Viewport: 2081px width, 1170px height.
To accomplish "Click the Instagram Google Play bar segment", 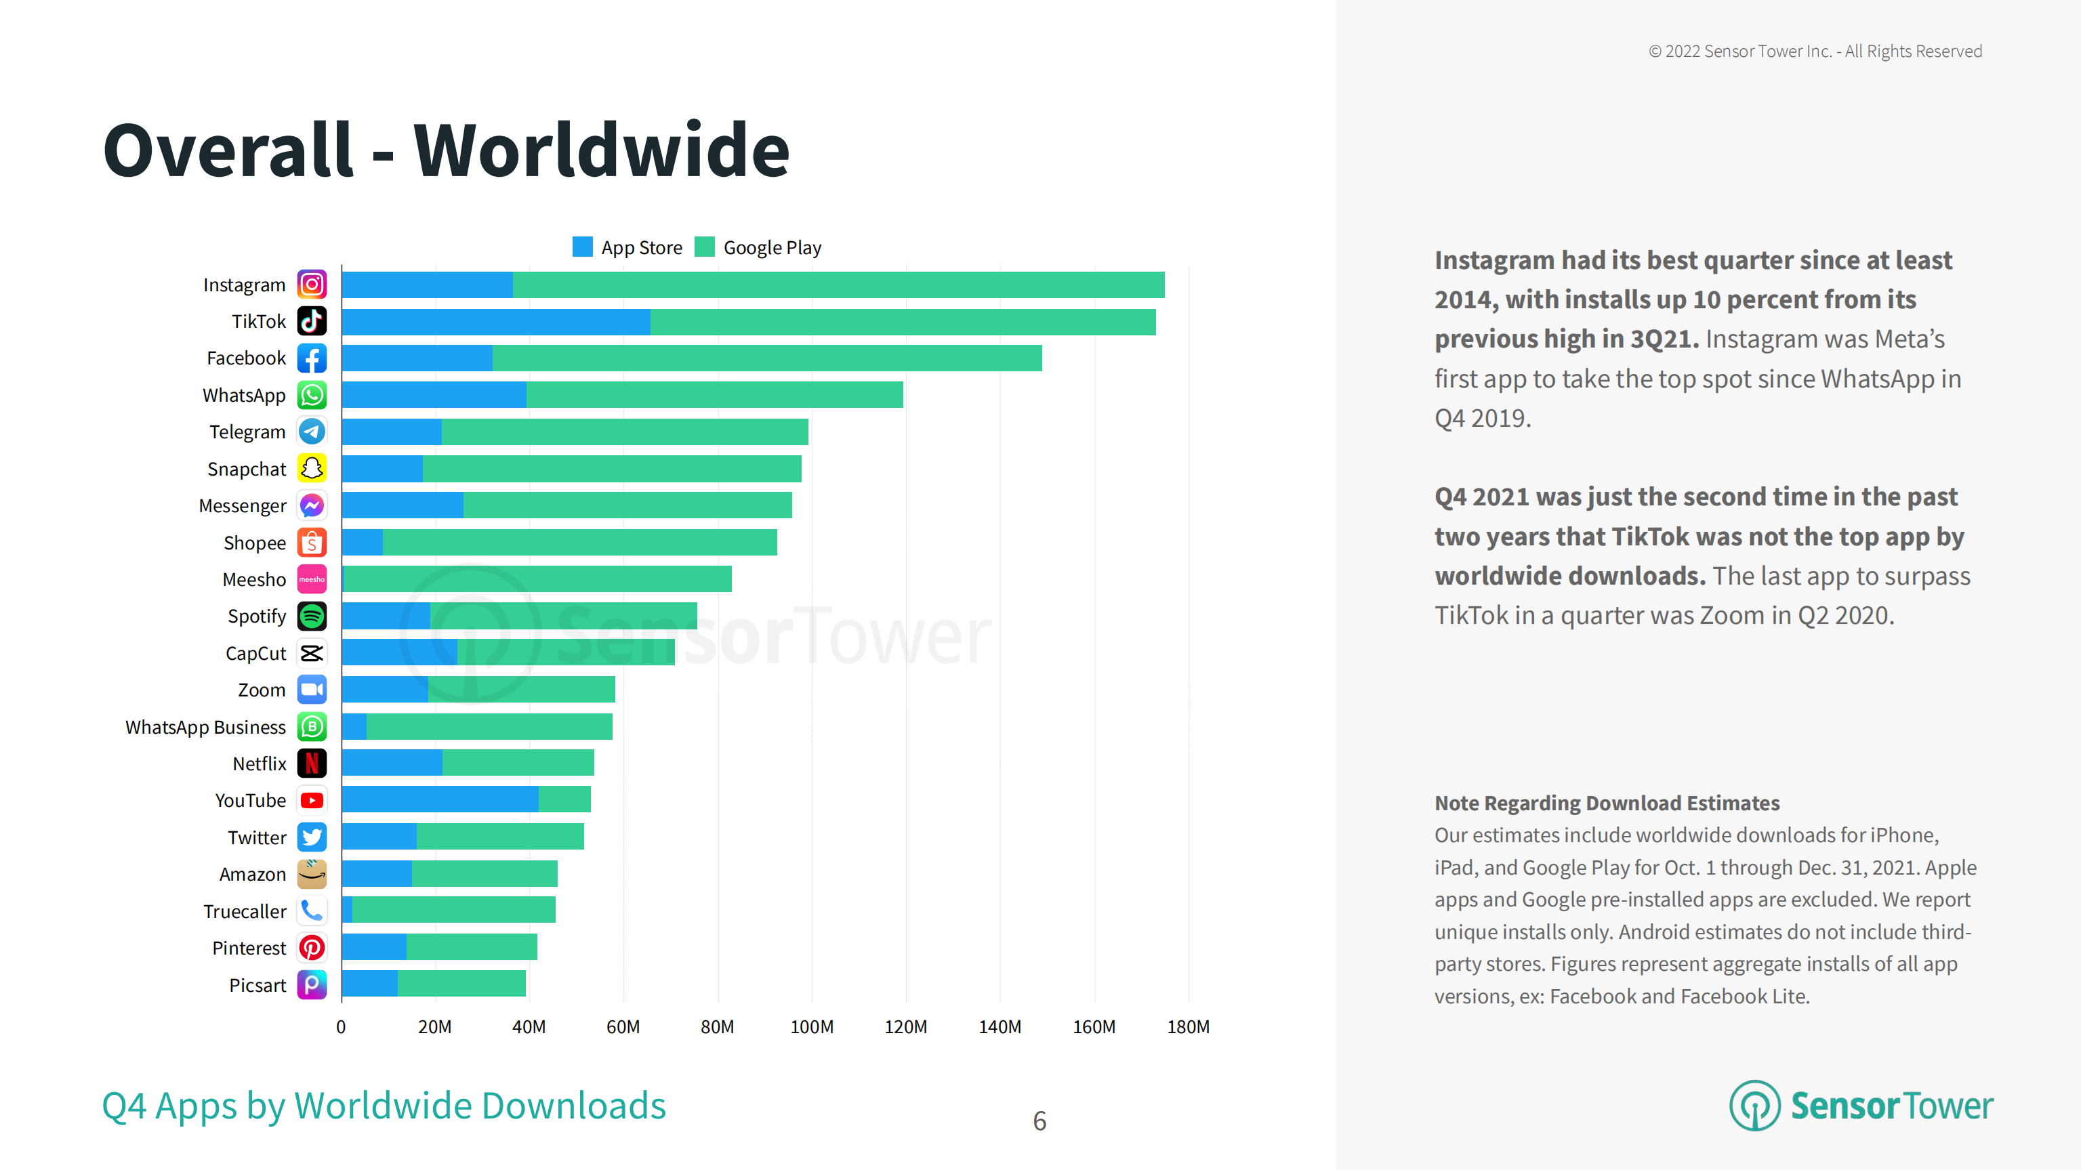I will pos(838,285).
